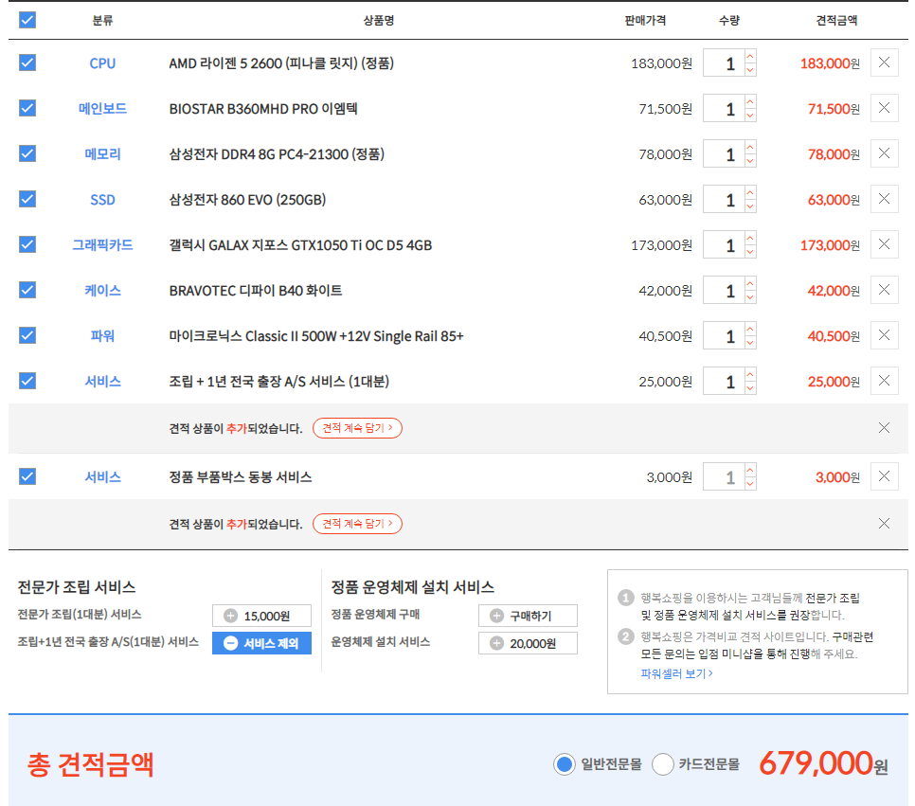Image resolution: width=915 pixels, height=806 pixels.
Task: Delete the SSD row using the X icon
Action: (884, 199)
